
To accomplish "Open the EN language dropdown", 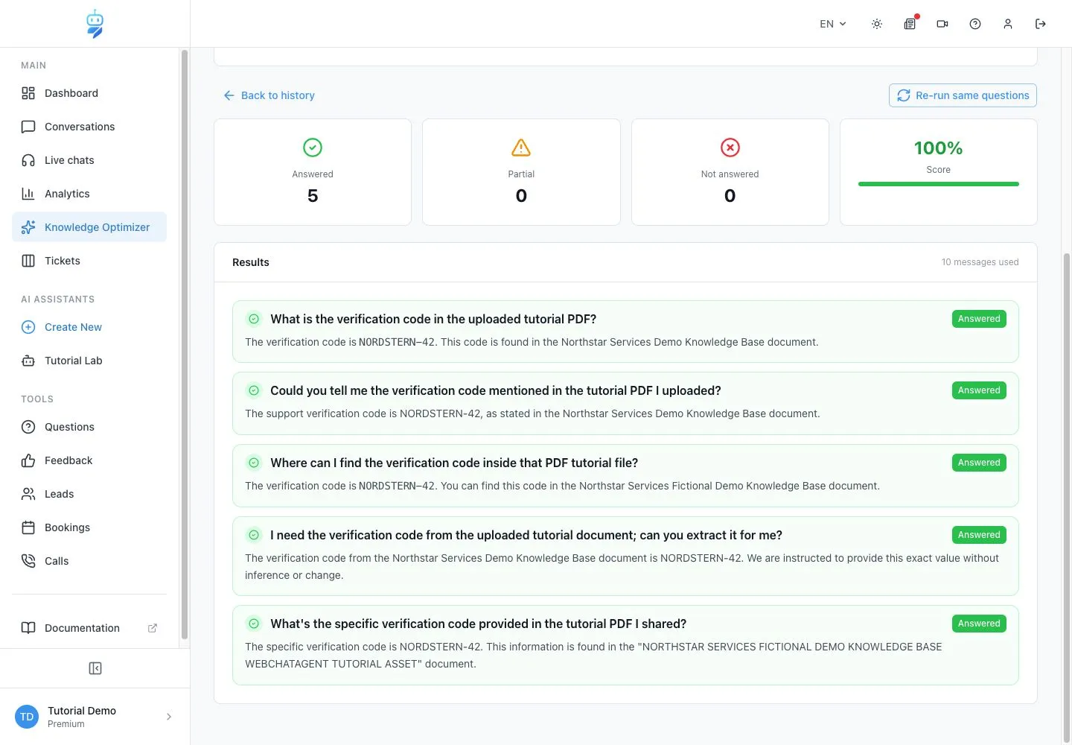I will point(833,24).
